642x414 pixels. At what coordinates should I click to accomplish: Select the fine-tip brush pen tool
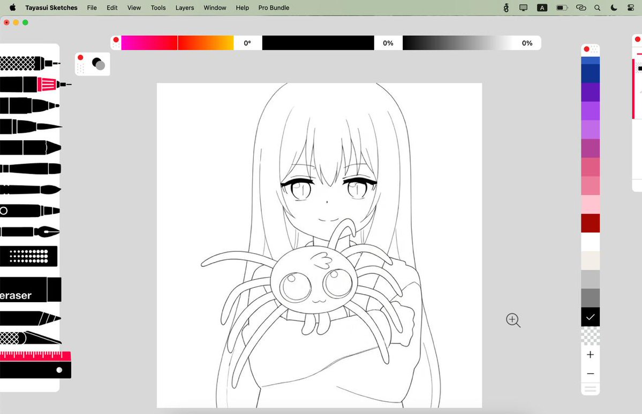[31, 126]
